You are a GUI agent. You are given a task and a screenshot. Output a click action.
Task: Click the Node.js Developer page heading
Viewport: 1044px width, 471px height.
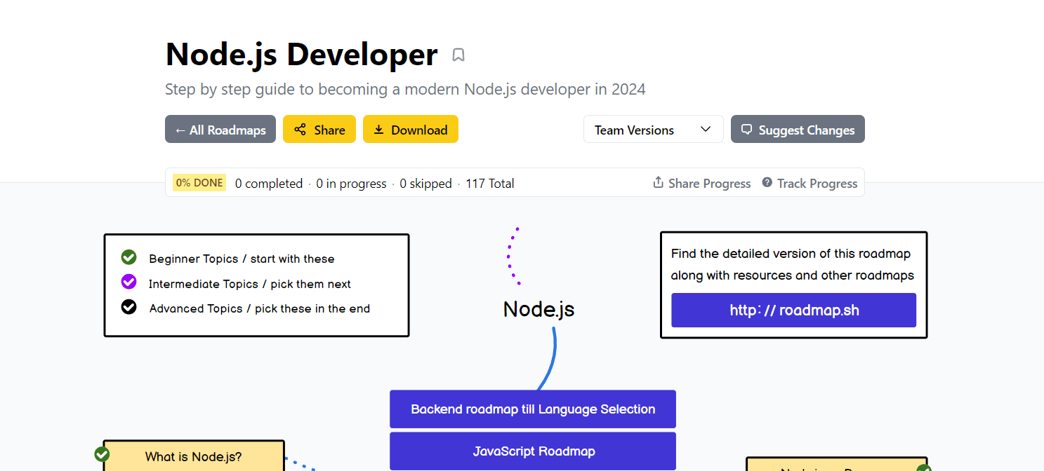[302, 55]
